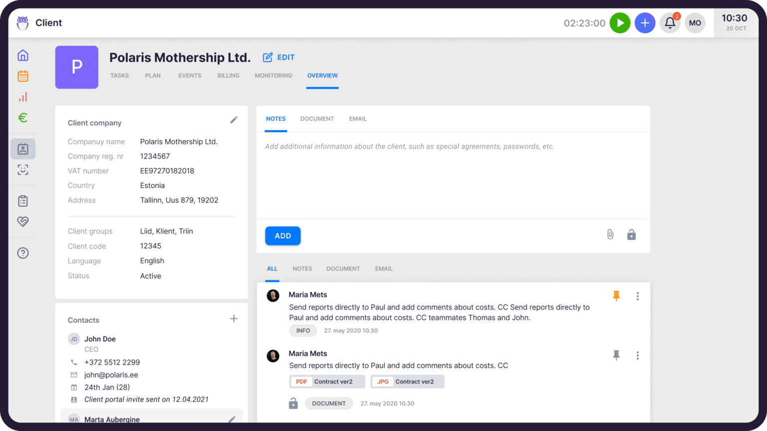Filter feed by DOCUMENT
This screenshot has width=767, height=431.
coord(343,269)
